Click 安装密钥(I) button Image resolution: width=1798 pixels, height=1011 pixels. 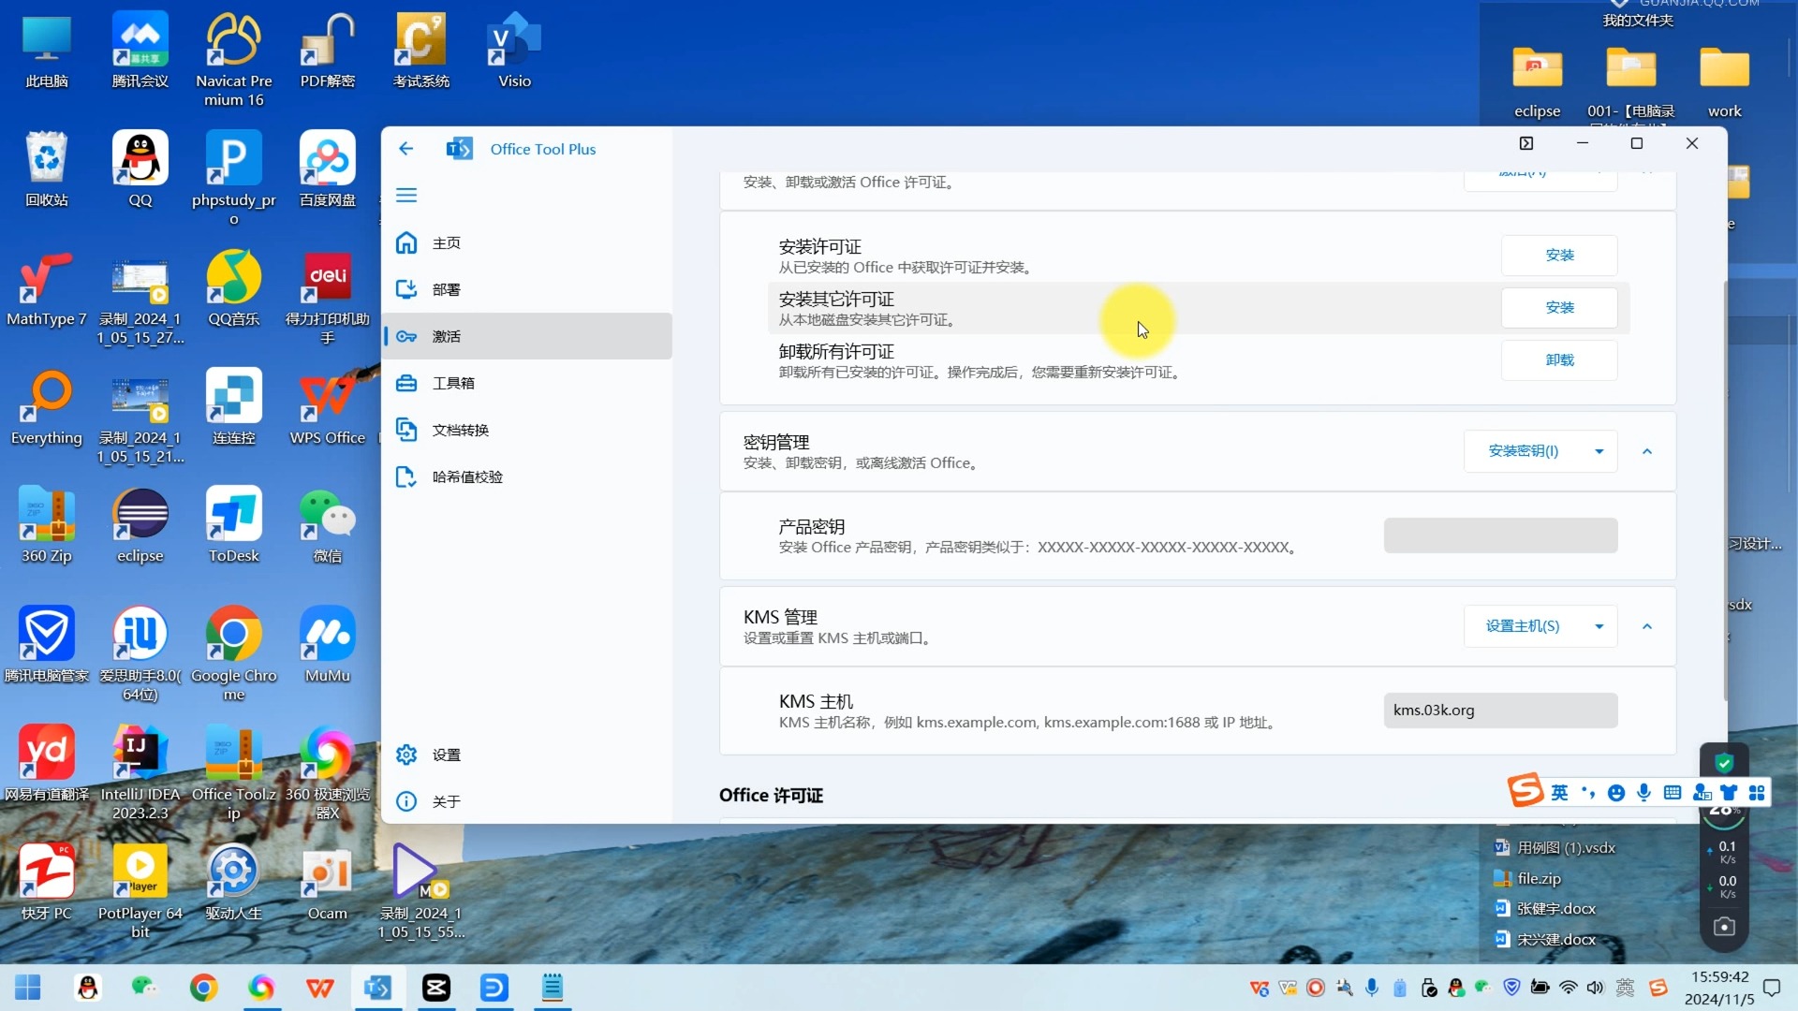[x=1524, y=451]
